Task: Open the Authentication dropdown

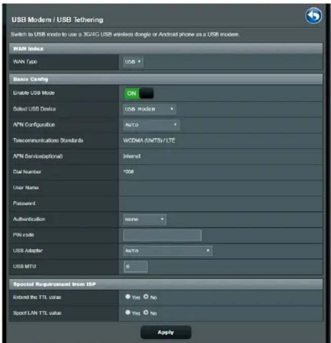Action: [x=145, y=219]
